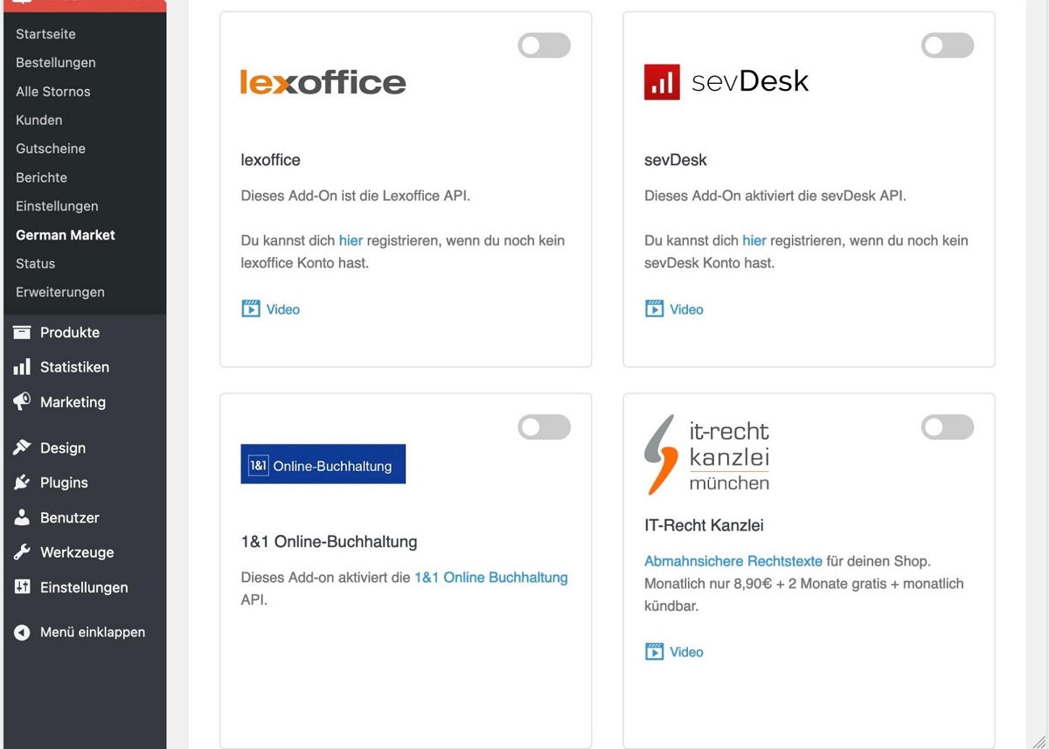Open the Plugins menu label

click(64, 482)
